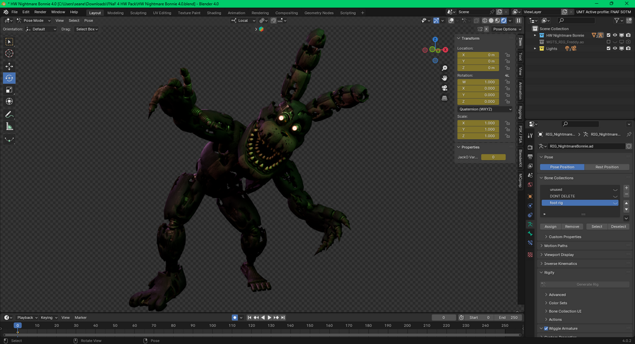Choose the Measure tool
The height and width of the screenshot is (344, 635).
point(9,126)
